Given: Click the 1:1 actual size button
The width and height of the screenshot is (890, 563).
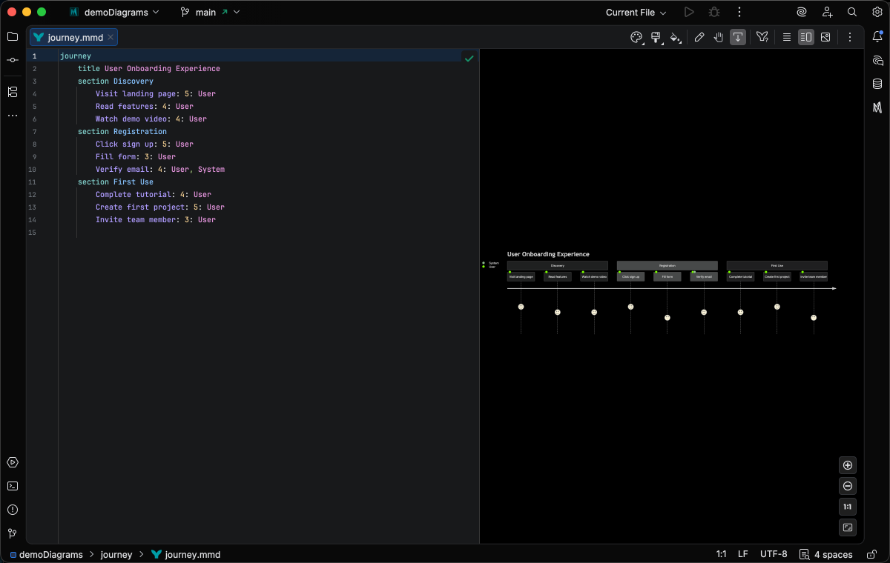Looking at the screenshot, I should click(848, 507).
